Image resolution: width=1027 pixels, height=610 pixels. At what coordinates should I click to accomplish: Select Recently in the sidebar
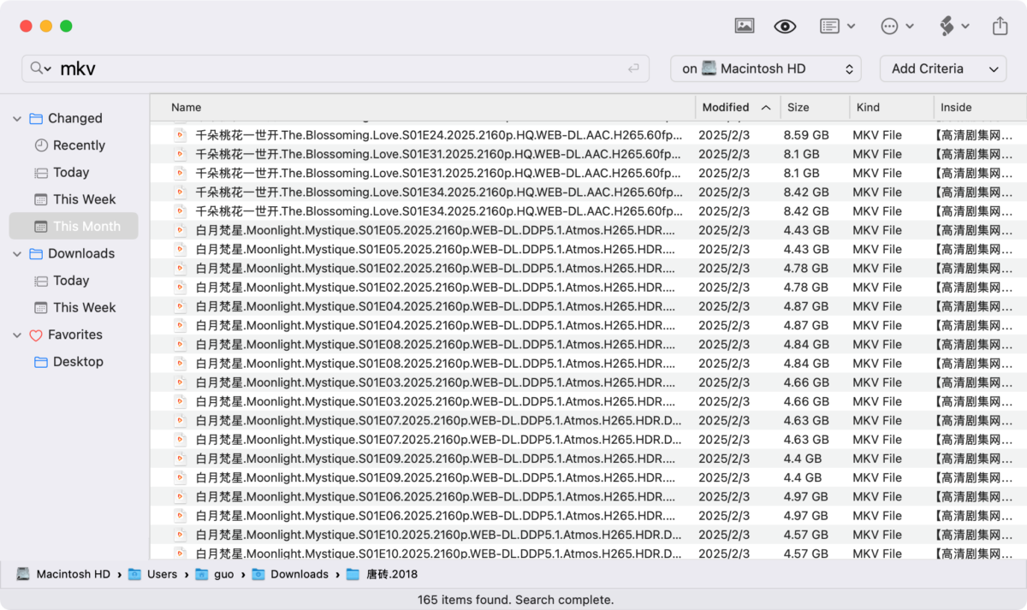click(x=79, y=145)
